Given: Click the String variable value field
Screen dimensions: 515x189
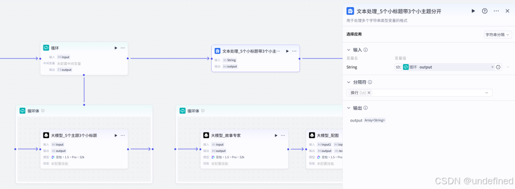Looking at the screenshot, I should [448, 67].
